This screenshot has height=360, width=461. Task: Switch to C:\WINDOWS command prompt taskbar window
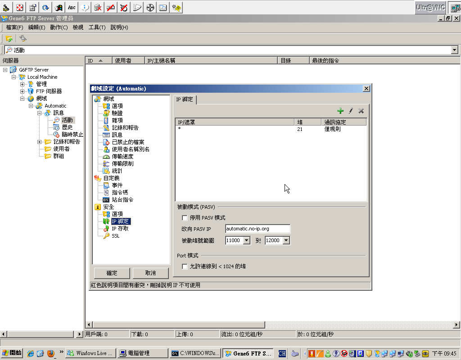coord(195,353)
